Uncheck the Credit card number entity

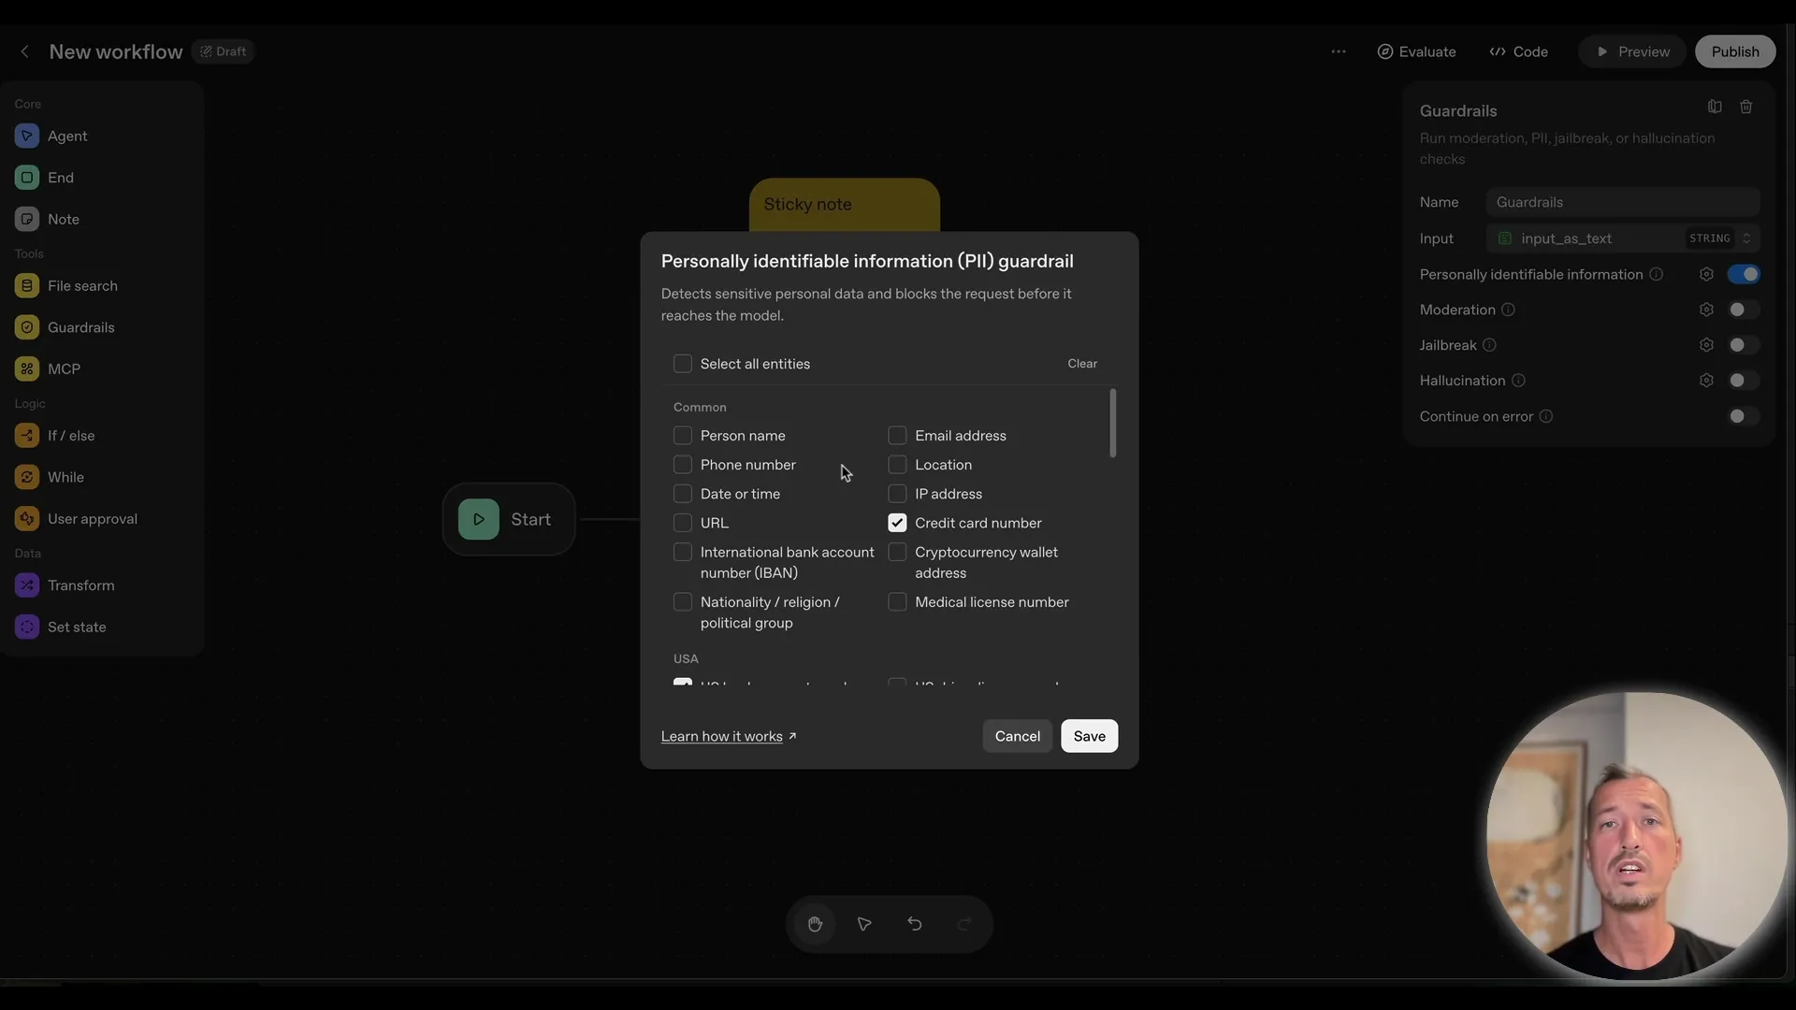[897, 523]
